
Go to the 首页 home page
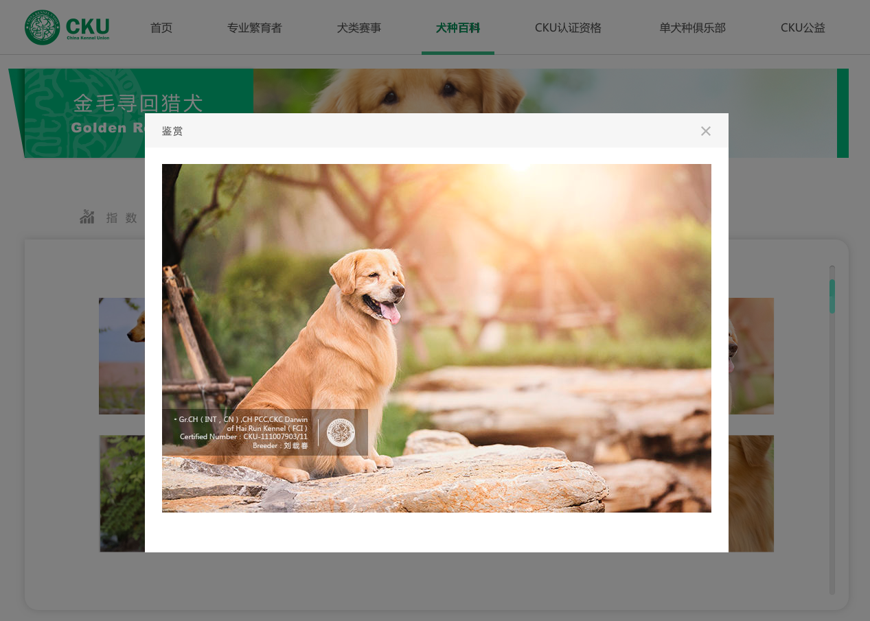pos(161,28)
